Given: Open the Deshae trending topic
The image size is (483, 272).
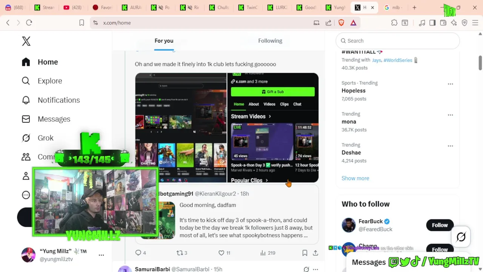Looking at the screenshot, I should click(x=351, y=153).
